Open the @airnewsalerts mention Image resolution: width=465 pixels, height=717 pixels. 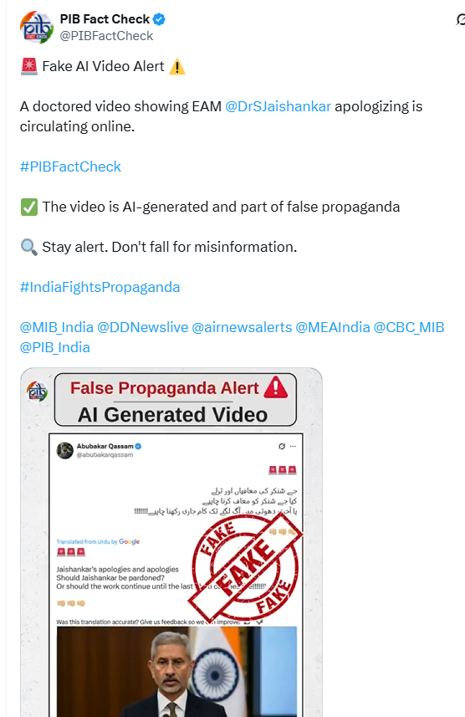tap(242, 327)
